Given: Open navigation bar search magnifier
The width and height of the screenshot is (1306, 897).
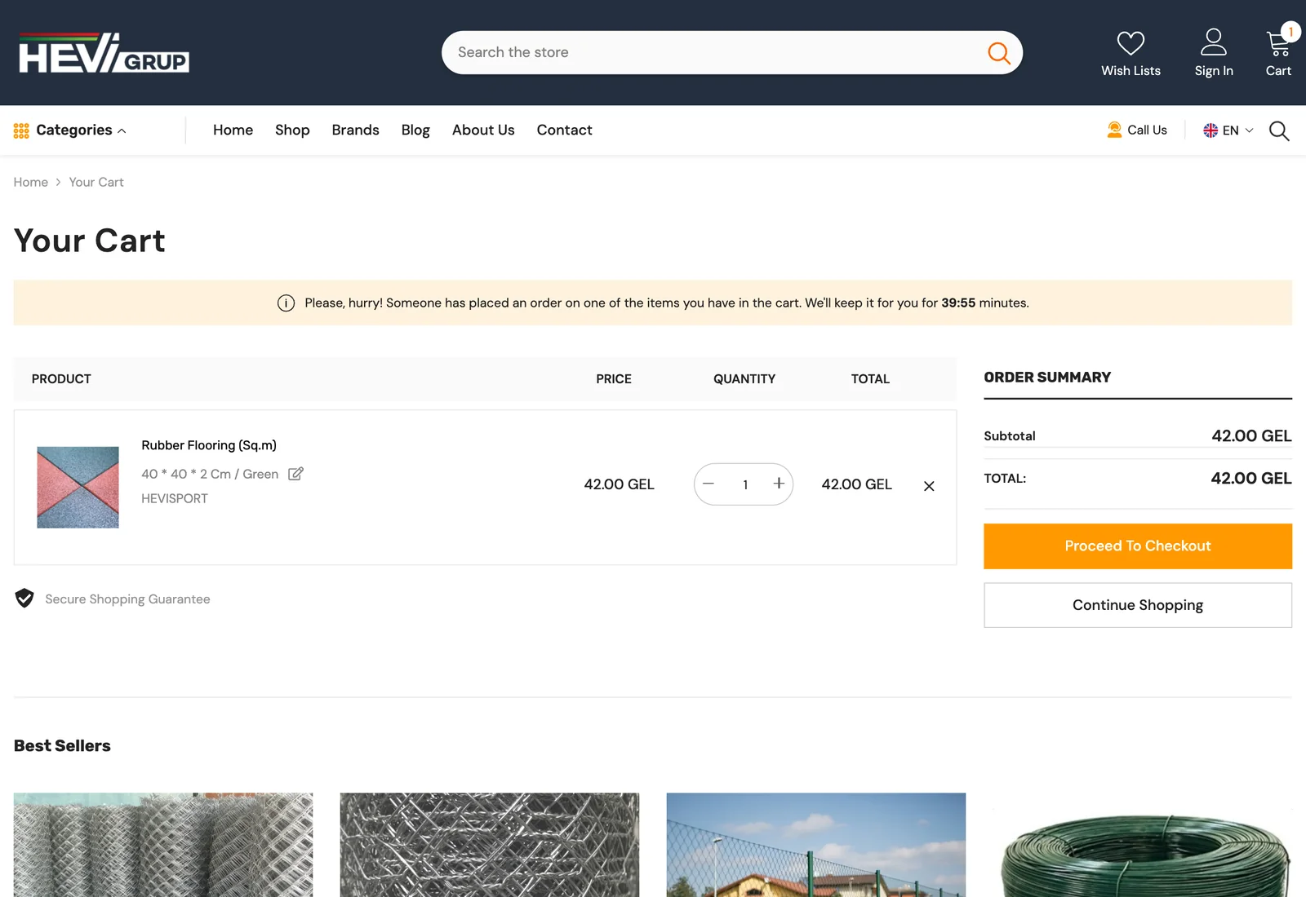Looking at the screenshot, I should pos(1279,130).
